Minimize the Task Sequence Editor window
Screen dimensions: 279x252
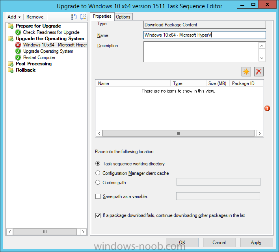coord(242,4)
